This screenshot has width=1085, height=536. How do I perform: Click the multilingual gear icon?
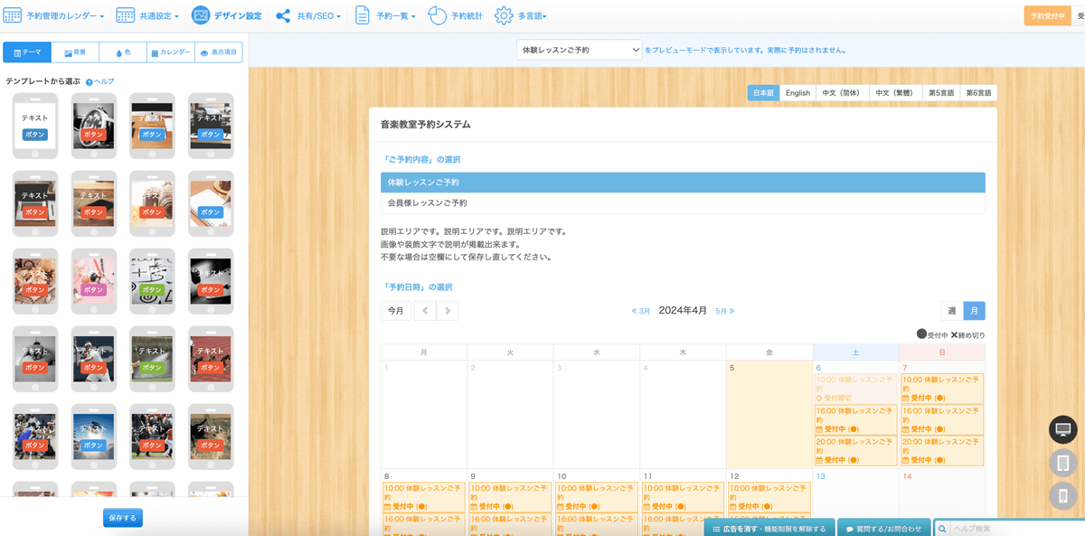pos(504,15)
